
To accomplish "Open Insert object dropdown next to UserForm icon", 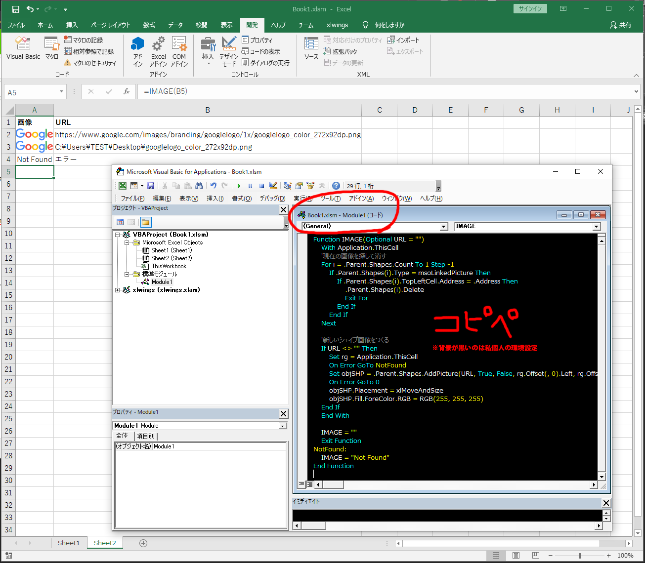I will pyautogui.click(x=142, y=186).
